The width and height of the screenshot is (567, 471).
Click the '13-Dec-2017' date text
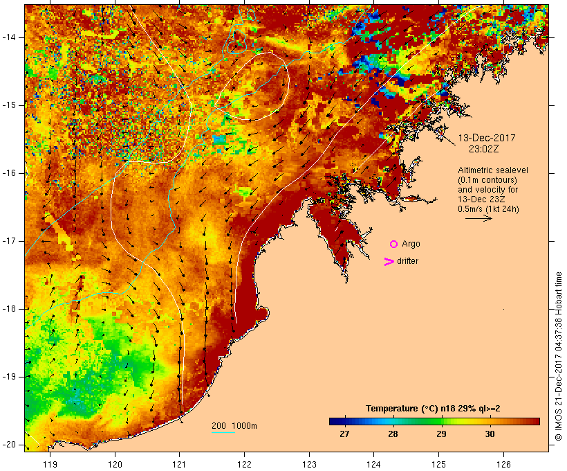[x=487, y=138]
